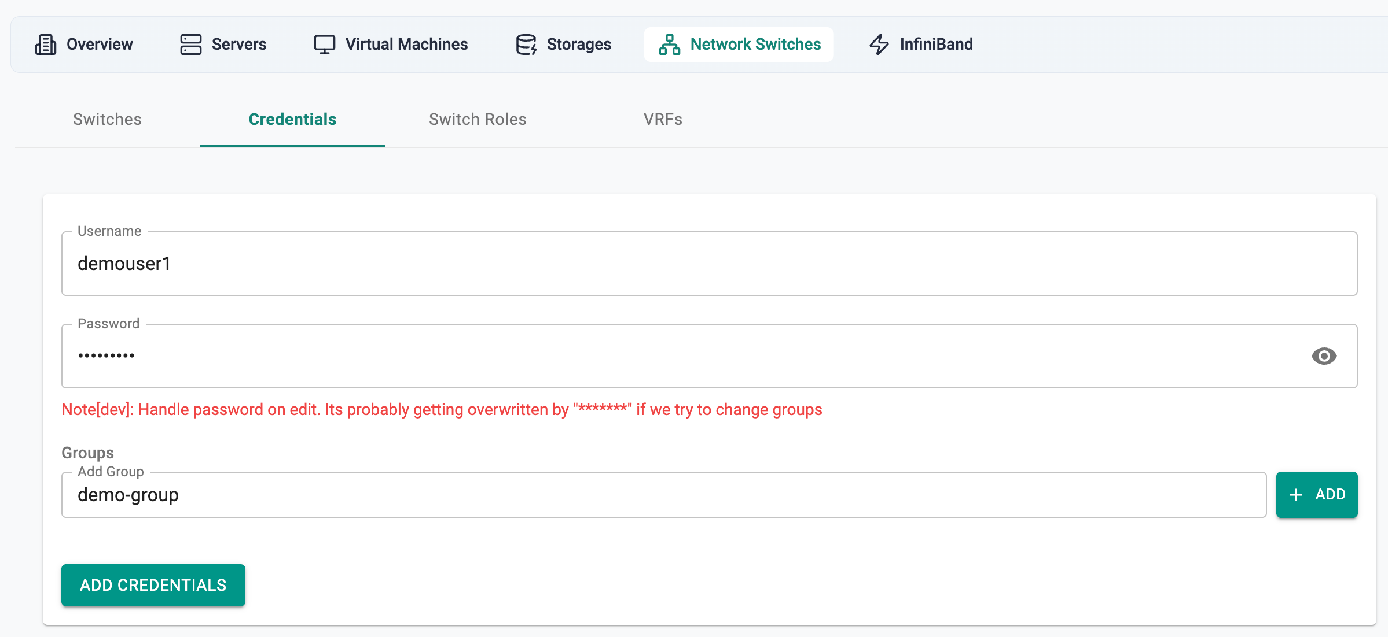The width and height of the screenshot is (1388, 637).
Task: Click the Add Group field with demo-group
Action: click(663, 495)
